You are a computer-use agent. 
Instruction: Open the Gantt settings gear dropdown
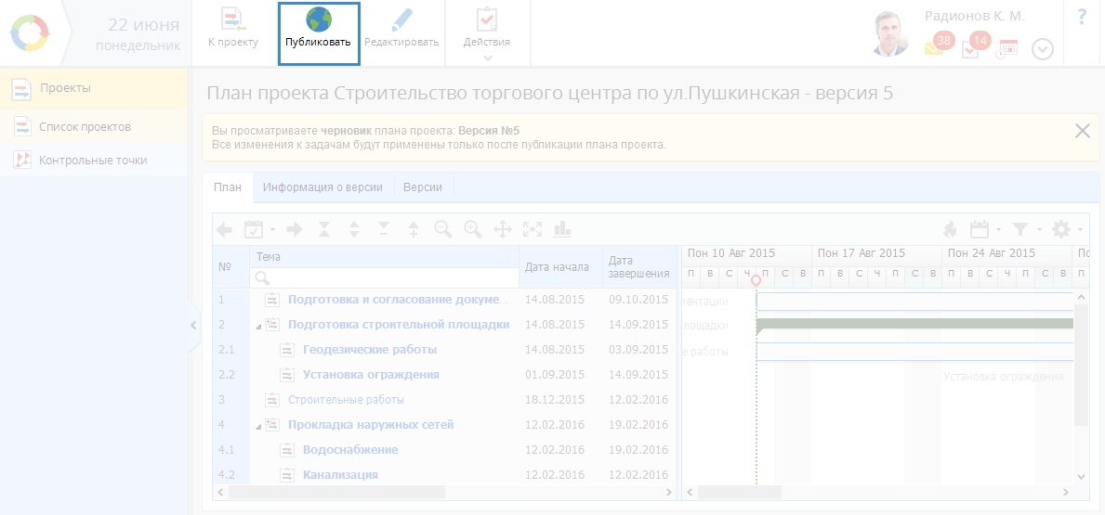click(1065, 229)
